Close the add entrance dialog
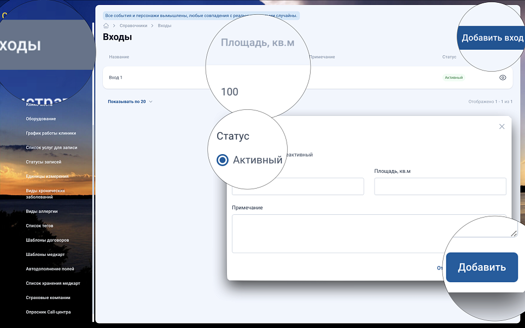 (x=501, y=126)
